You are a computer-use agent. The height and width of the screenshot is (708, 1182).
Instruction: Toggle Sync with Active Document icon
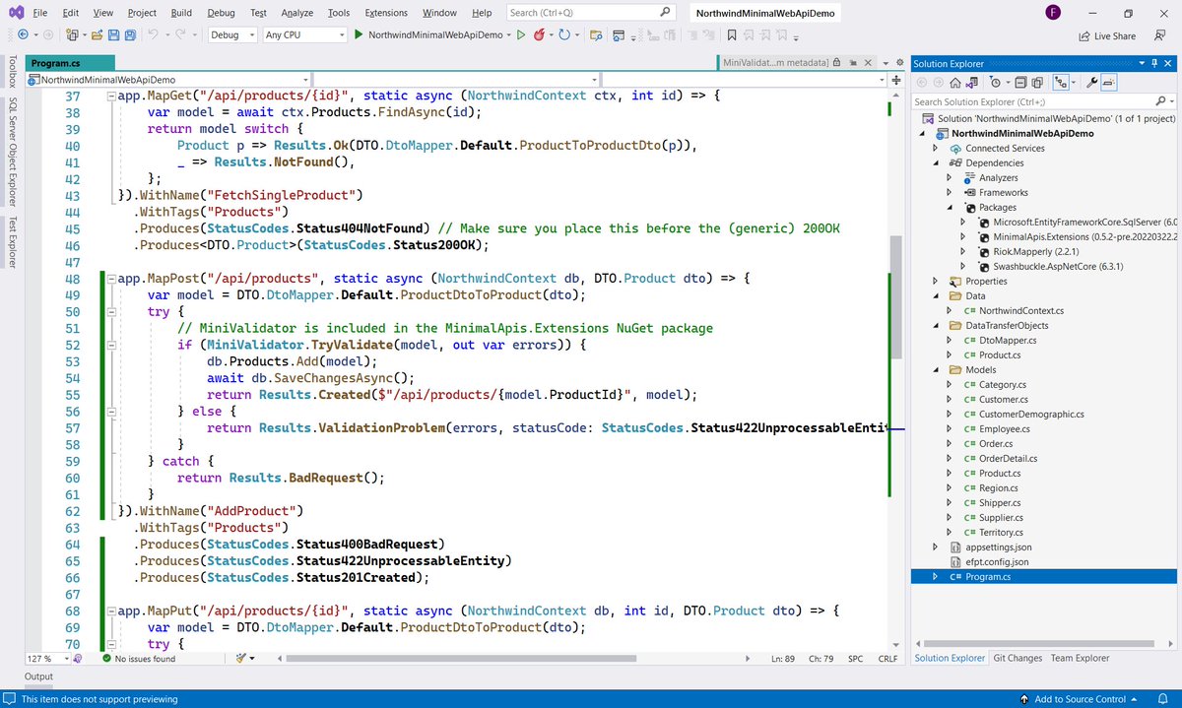1062,83
